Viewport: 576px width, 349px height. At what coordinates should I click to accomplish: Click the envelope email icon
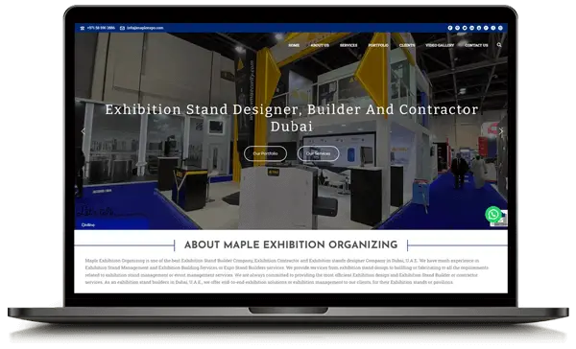tap(122, 28)
